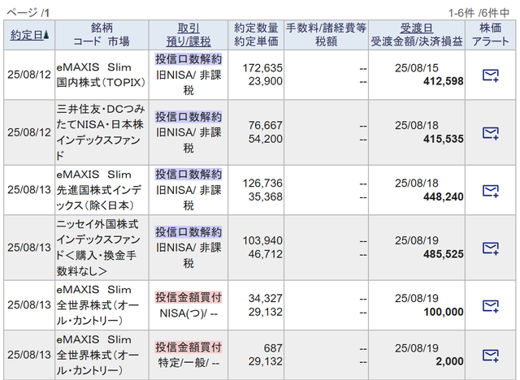Click 投信金額買付 label in 100,000 row
Viewport: 520px width, 380px height.
[188, 297]
